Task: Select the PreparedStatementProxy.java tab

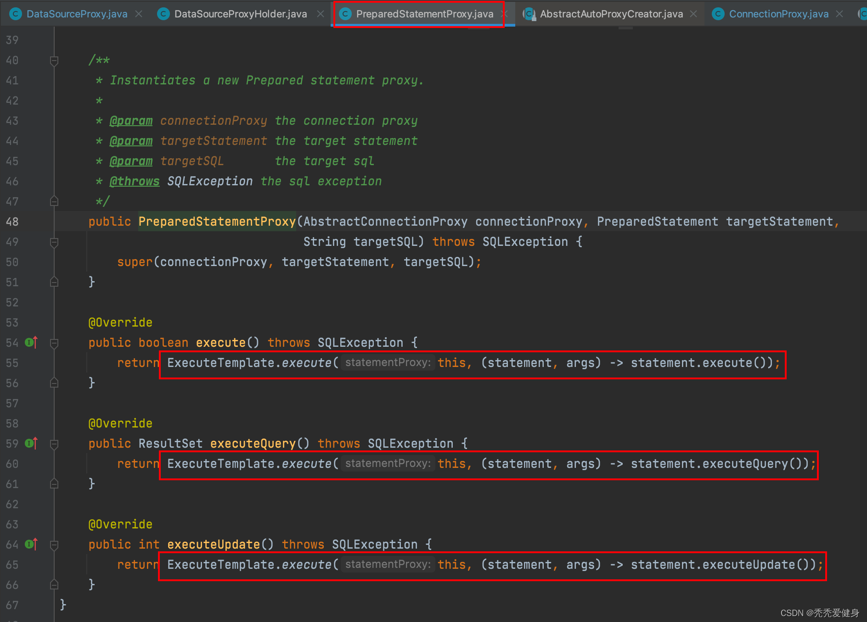Action: (425, 14)
